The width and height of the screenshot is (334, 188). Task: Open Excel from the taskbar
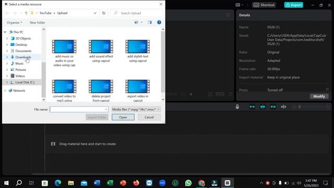click(110, 183)
